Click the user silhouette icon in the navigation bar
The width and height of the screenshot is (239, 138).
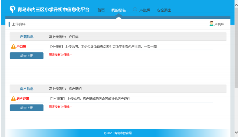[135, 10]
